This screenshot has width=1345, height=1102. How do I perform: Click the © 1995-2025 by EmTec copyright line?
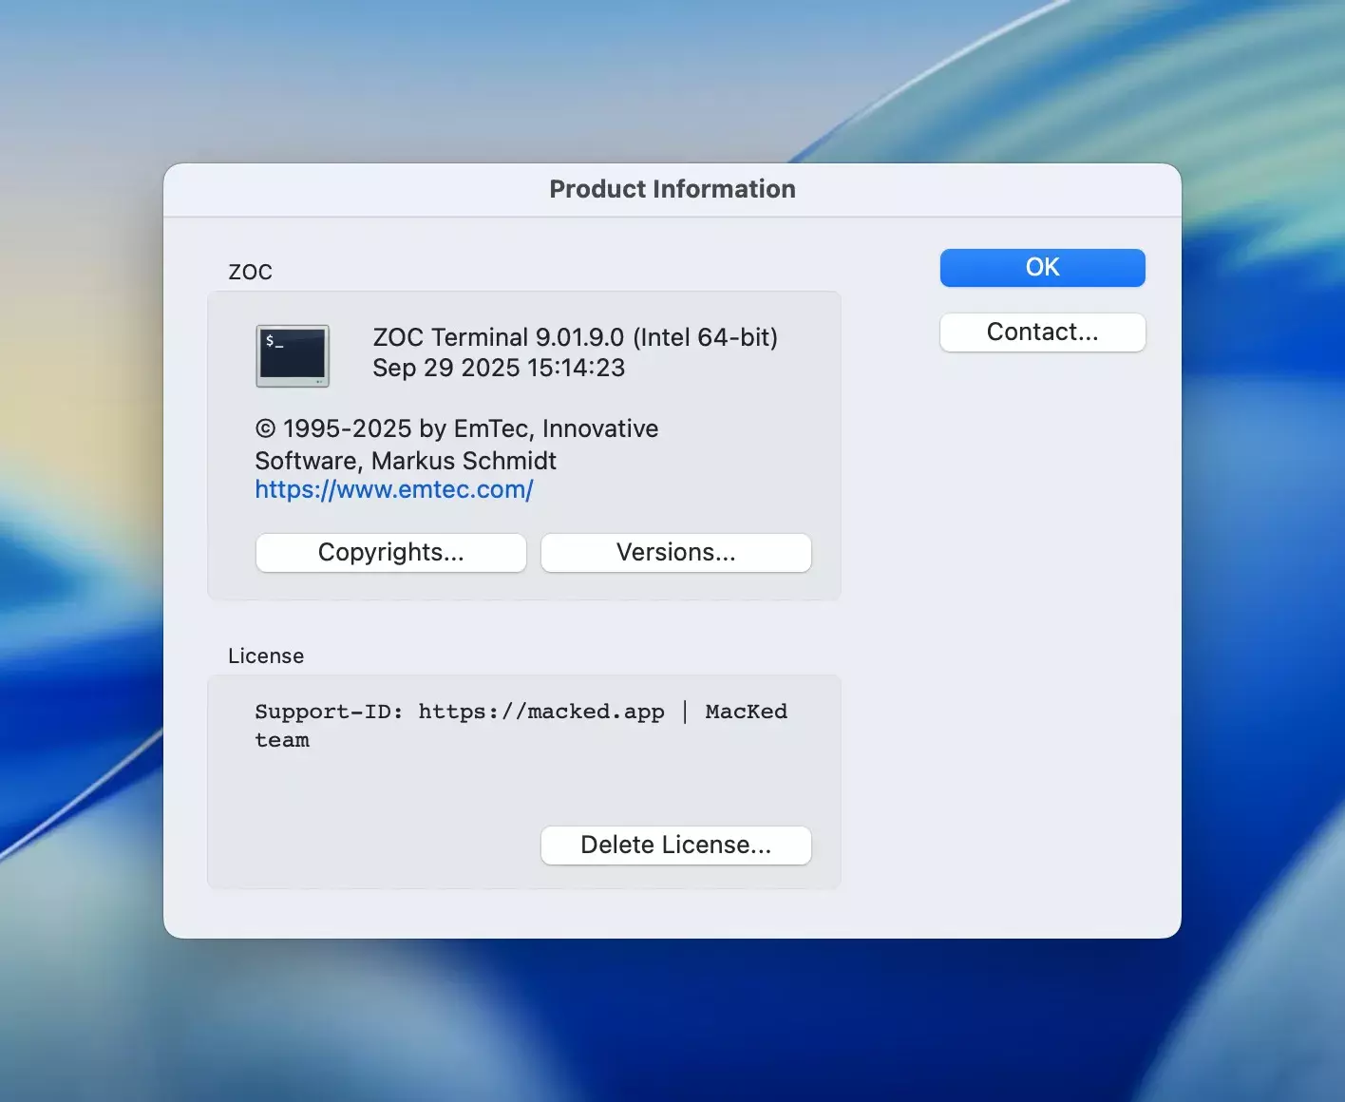click(x=456, y=429)
